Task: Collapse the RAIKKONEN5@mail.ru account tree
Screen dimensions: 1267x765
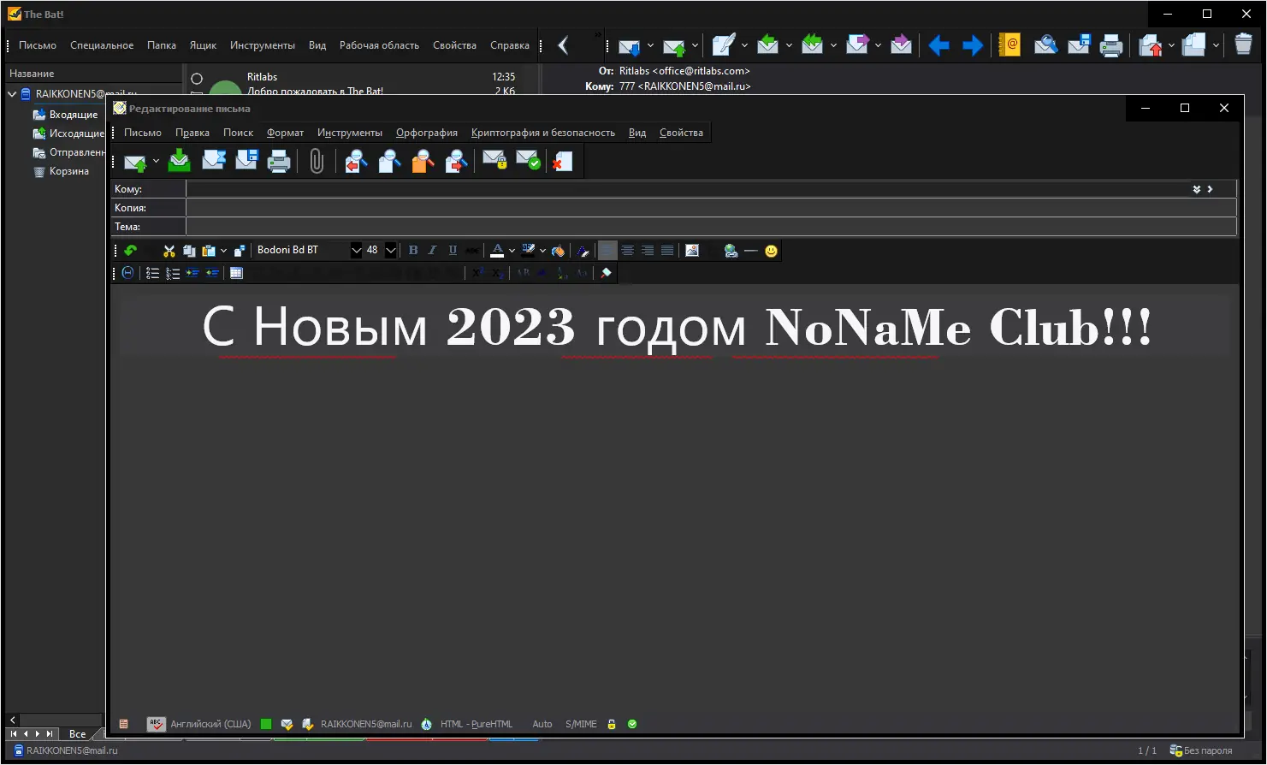Action: (x=11, y=93)
